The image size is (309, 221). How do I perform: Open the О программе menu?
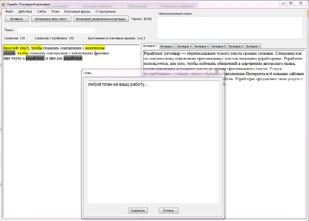(106, 12)
